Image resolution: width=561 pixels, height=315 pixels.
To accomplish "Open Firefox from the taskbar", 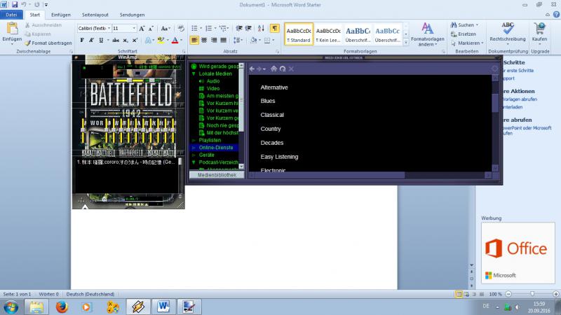I will [x=62, y=307].
